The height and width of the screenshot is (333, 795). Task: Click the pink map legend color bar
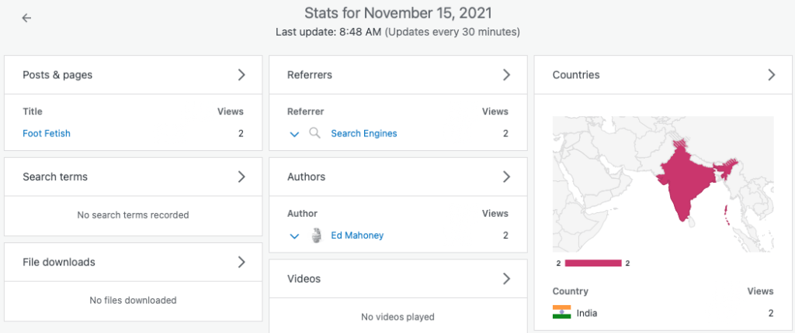tap(593, 263)
